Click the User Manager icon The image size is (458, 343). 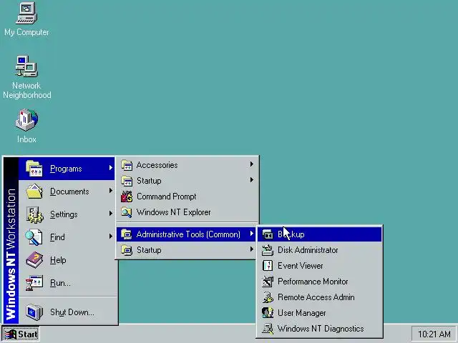coord(268,313)
